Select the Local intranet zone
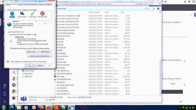Viewport: 196px width, 110px height. click(22, 14)
